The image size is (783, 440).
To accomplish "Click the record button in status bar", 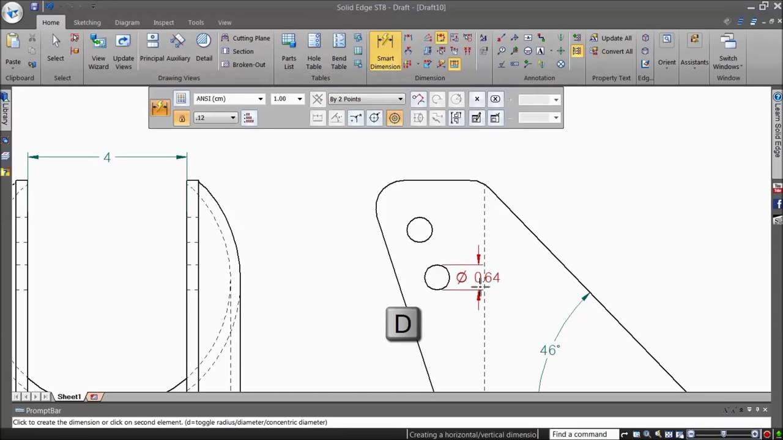I will click(x=767, y=435).
